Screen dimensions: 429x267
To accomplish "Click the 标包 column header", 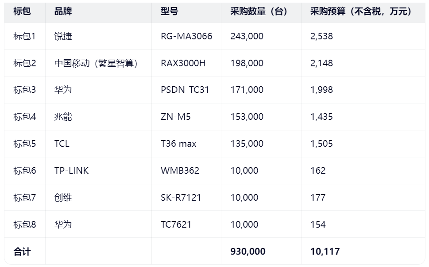I will click(x=22, y=11).
